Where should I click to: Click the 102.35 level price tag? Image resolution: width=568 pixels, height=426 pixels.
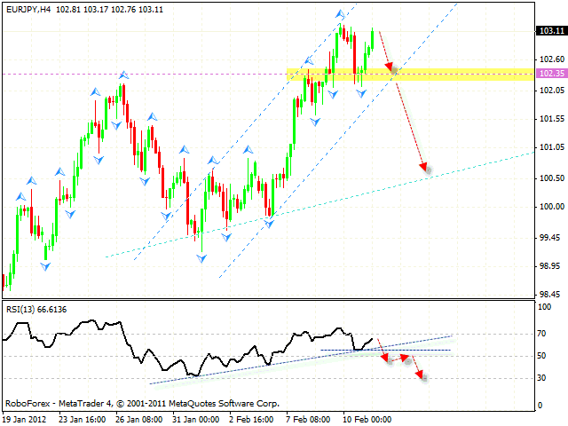(x=551, y=74)
